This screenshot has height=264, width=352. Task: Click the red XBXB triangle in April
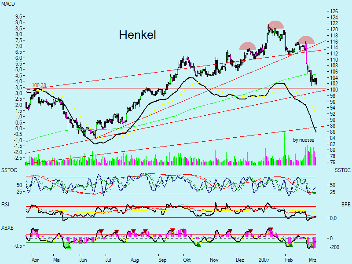click(x=37, y=231)
